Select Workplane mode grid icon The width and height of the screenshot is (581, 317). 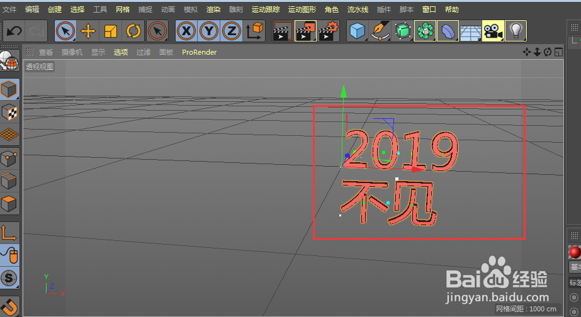tap(9, 135)
